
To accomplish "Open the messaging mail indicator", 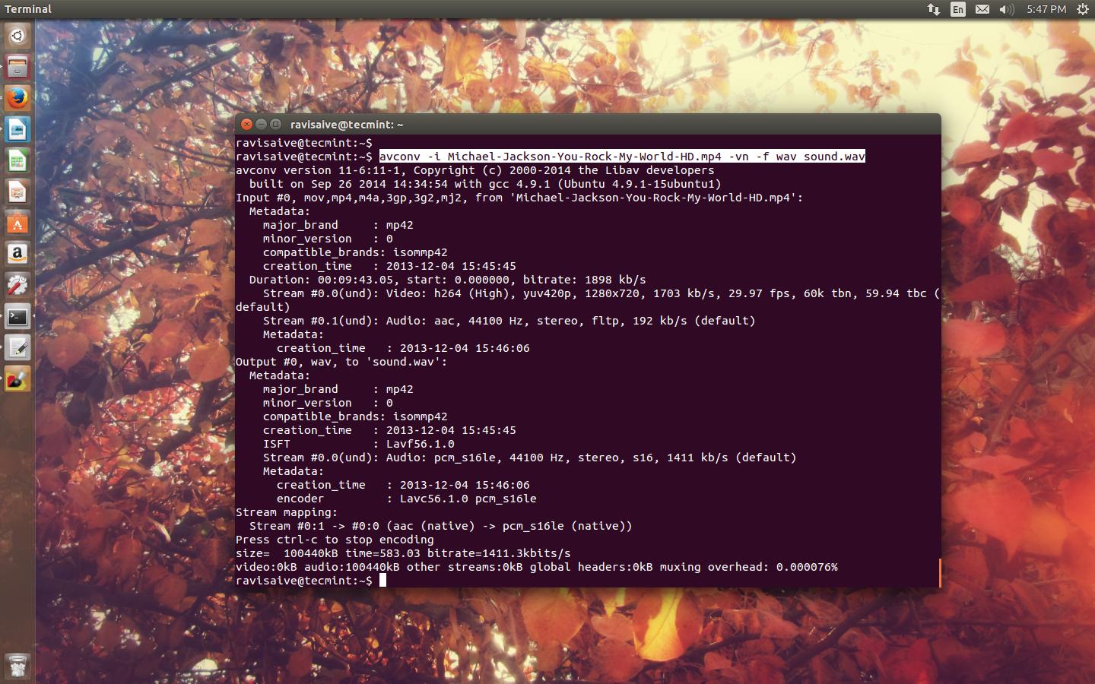I will [982, 9].
